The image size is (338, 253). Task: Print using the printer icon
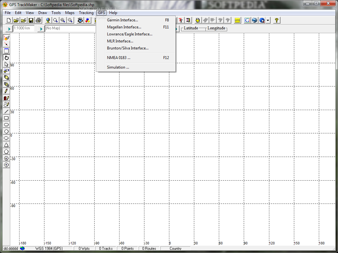(38, 20)
